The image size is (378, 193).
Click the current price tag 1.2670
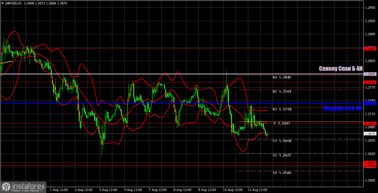tap(371, 134)
